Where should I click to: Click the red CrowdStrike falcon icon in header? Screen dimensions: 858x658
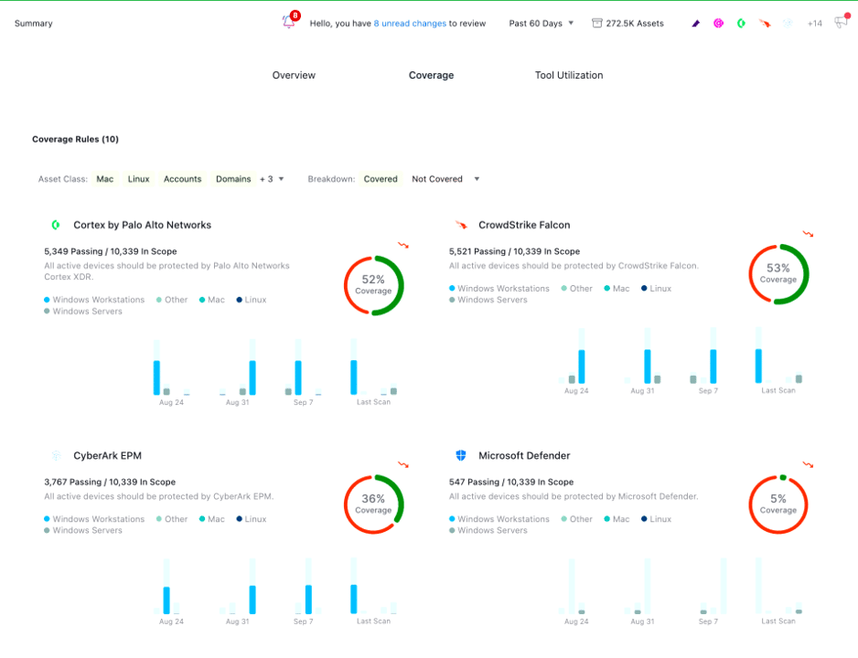(x=765, y=24)
